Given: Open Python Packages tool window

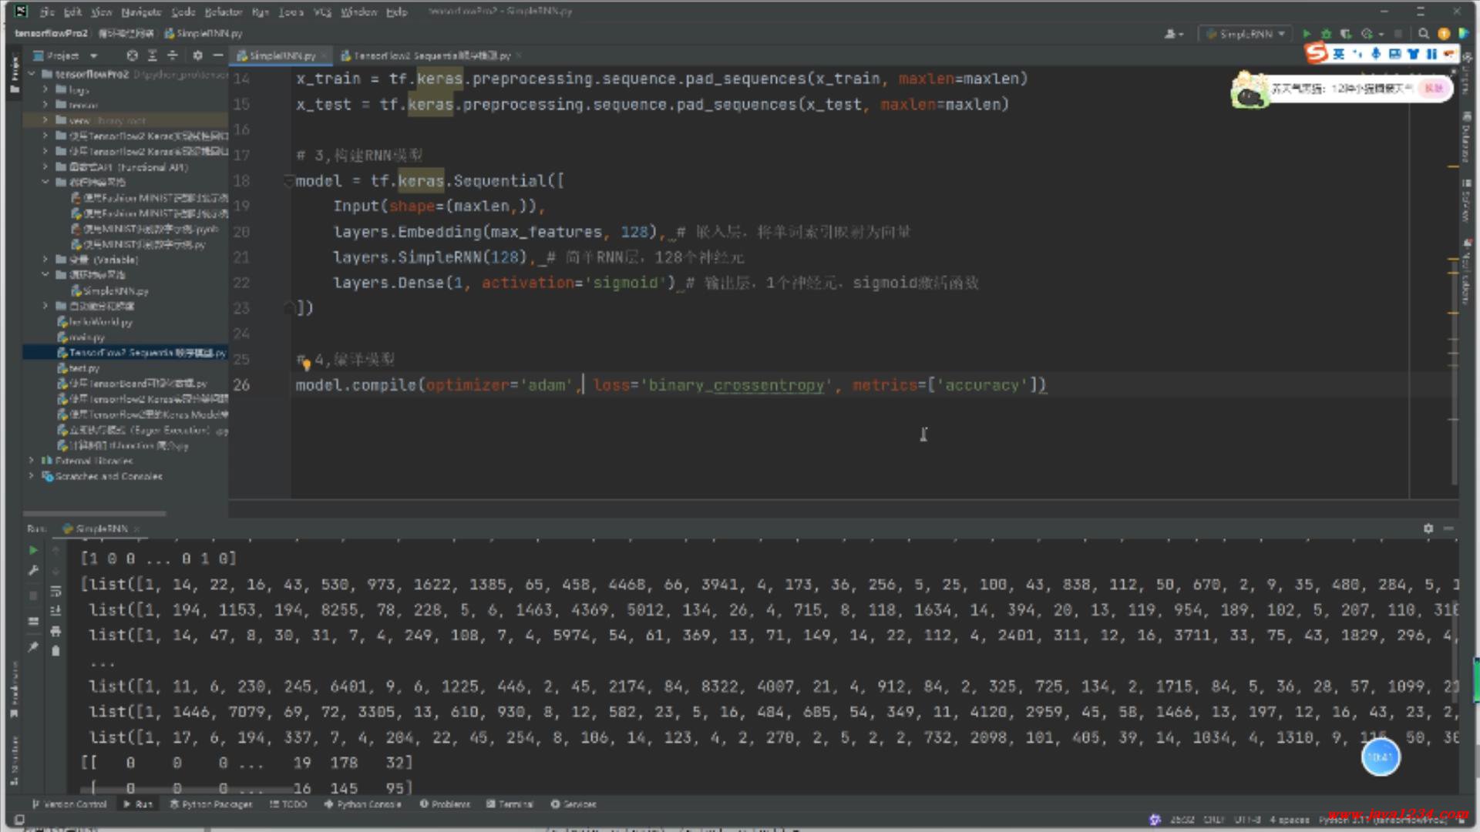Looking at the screenshot, I should click(x=211, y=803).
